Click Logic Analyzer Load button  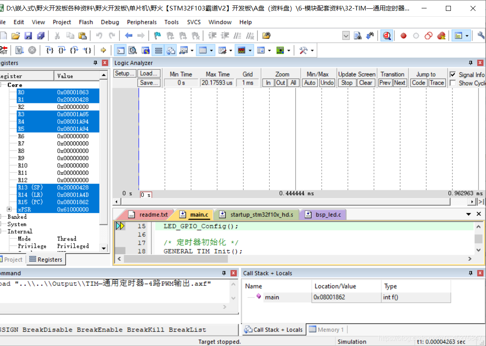[149, 74]
